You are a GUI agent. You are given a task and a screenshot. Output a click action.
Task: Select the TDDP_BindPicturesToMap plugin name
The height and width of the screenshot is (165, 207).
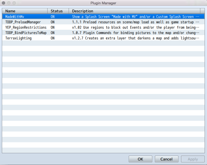(x=26, y=33)
